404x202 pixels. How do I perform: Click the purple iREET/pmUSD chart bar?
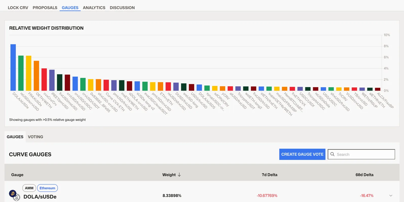52,80
